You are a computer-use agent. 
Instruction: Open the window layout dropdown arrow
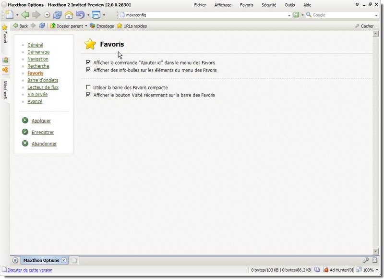tap(104, 15)
